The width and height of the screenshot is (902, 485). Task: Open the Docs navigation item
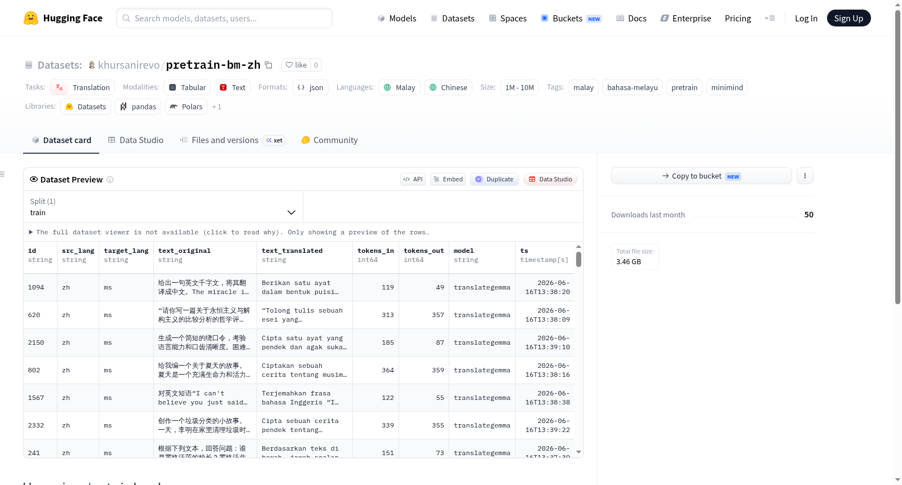631,18
